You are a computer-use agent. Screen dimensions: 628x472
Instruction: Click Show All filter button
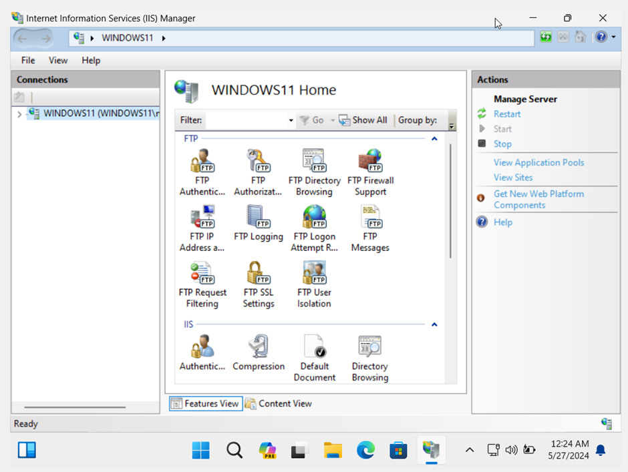point(363,120)
